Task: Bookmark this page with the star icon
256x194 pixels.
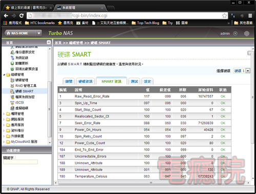Action: pos(224,16)
